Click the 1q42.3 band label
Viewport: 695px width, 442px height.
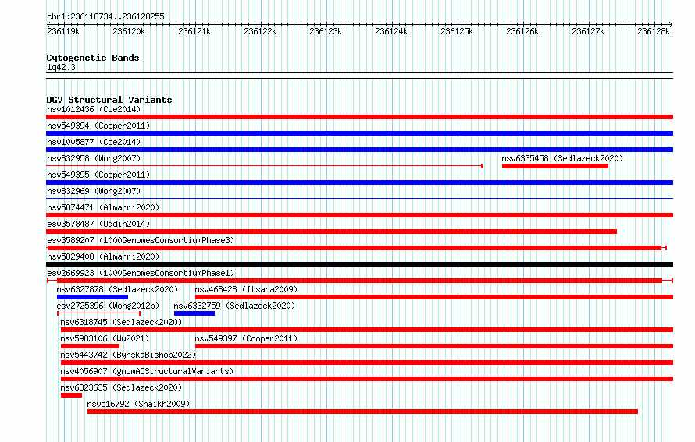pyautogui.click(x=61, y=67)
